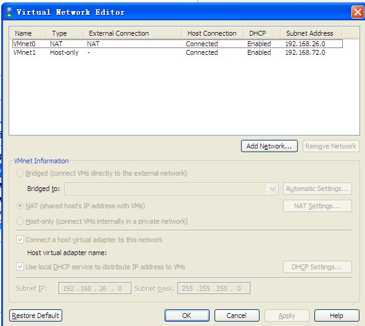Screen dimensions: 365x326
Task: Click the Restore Default button
Action: tap(36, 316)
